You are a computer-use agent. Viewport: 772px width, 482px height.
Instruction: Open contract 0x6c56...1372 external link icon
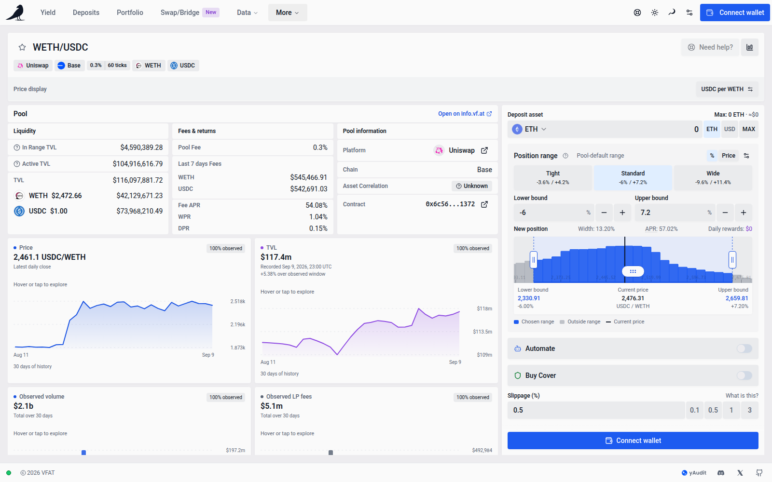click(484, 204)
